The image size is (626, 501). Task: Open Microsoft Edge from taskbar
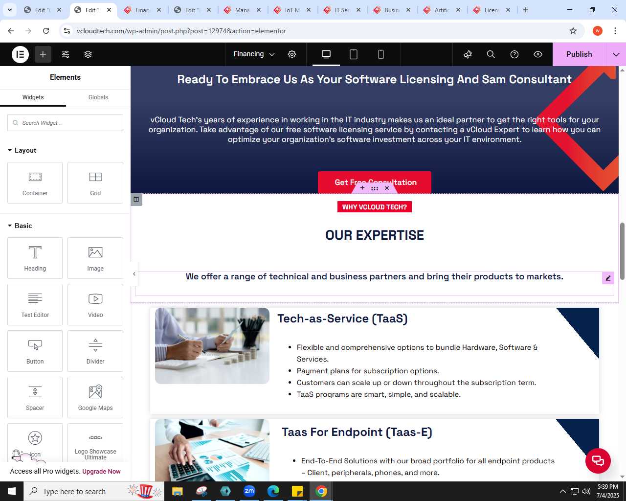tap(273, 491)
